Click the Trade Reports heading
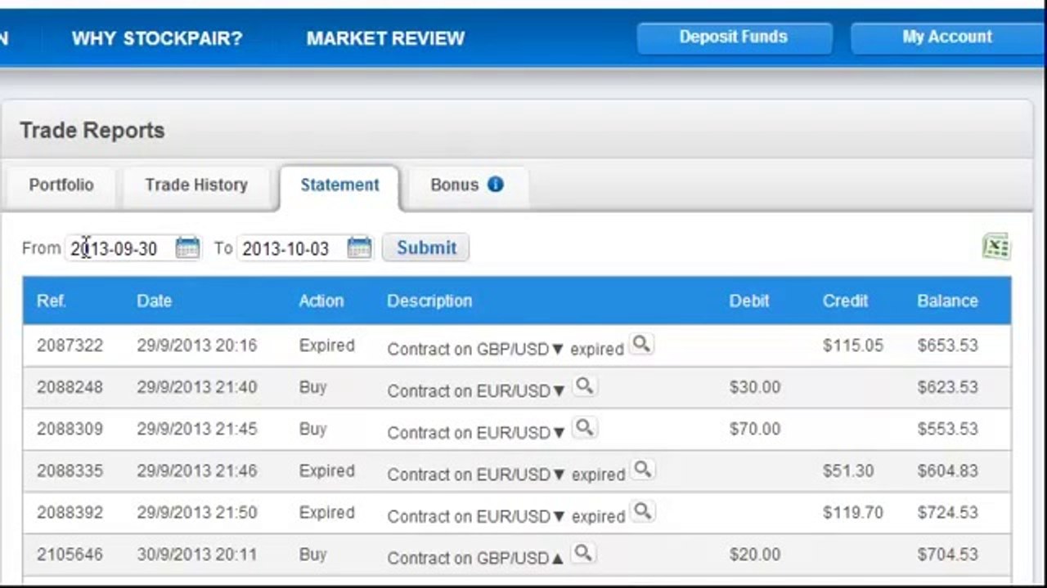The height and width of the screenshot is (588, 1047). pyautogui.click(x=92, y=131)
